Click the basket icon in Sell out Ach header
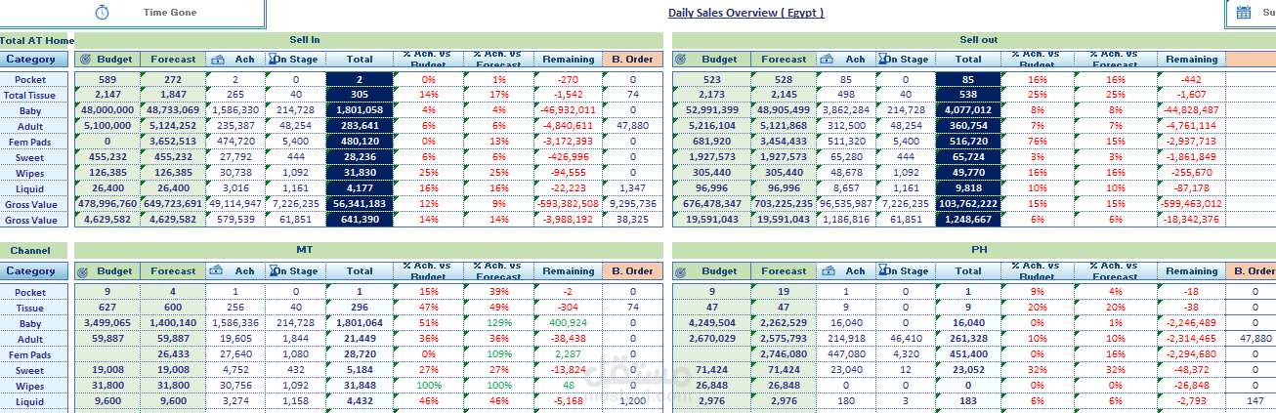1276x413 pixels. [x=826, y=60]
